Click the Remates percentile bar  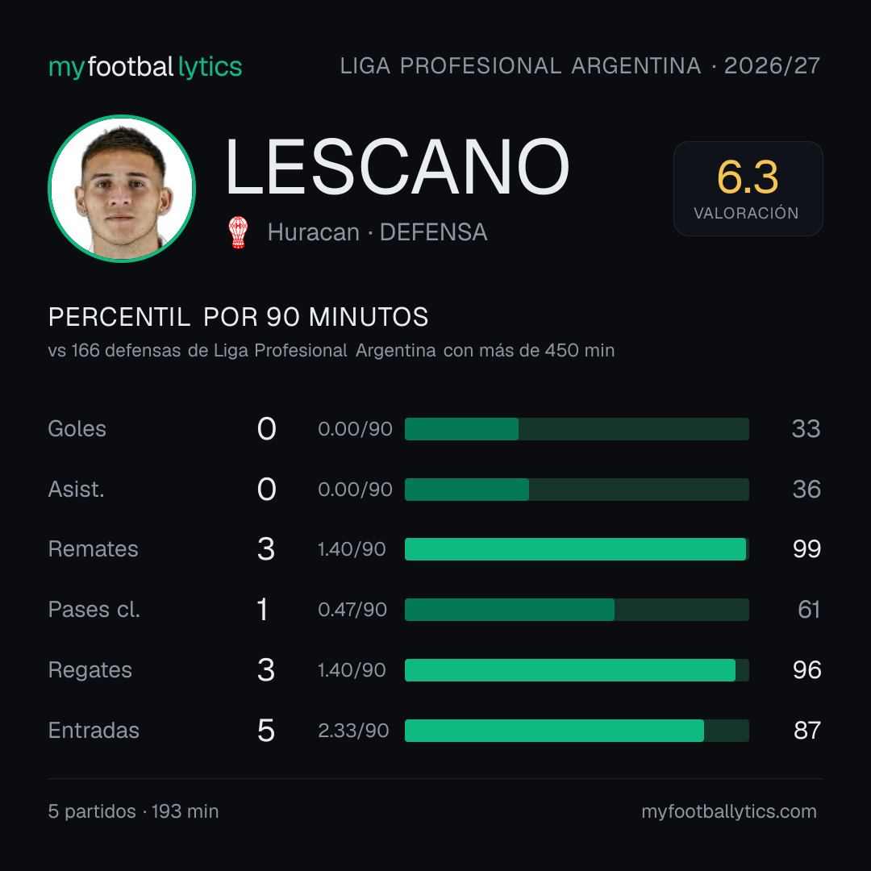[x=577, y=549]
